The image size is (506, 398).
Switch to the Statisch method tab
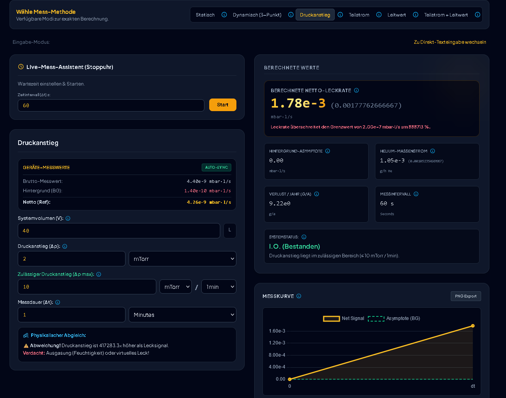coord(205,15)
